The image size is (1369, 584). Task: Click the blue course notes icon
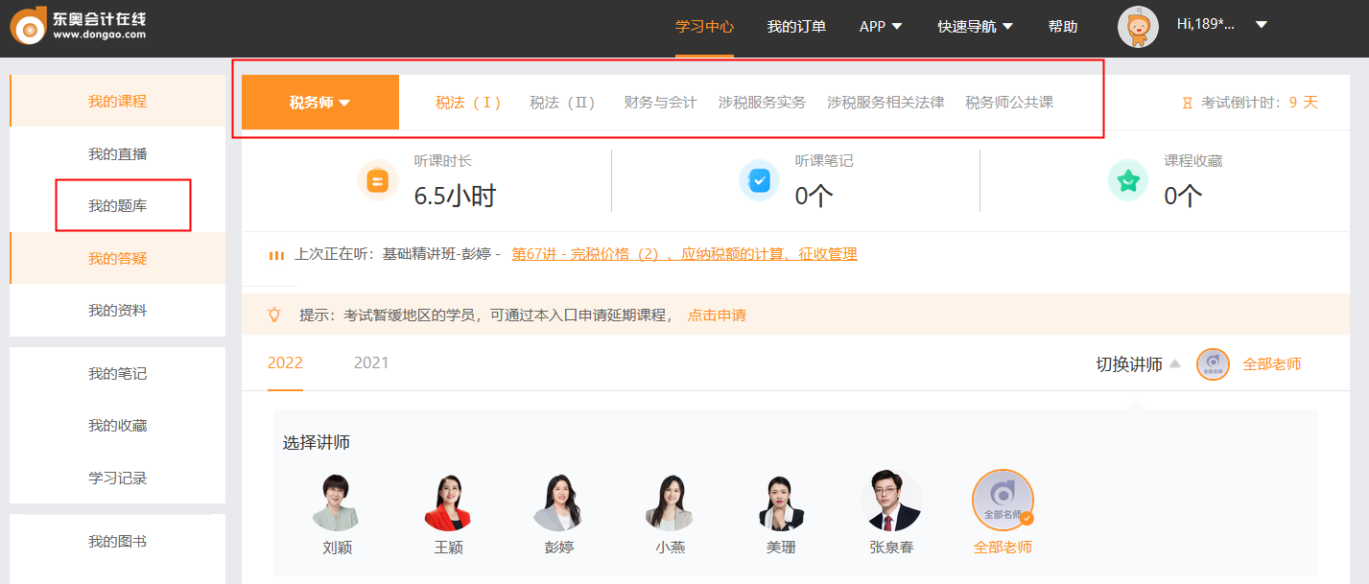coord(759,180)
